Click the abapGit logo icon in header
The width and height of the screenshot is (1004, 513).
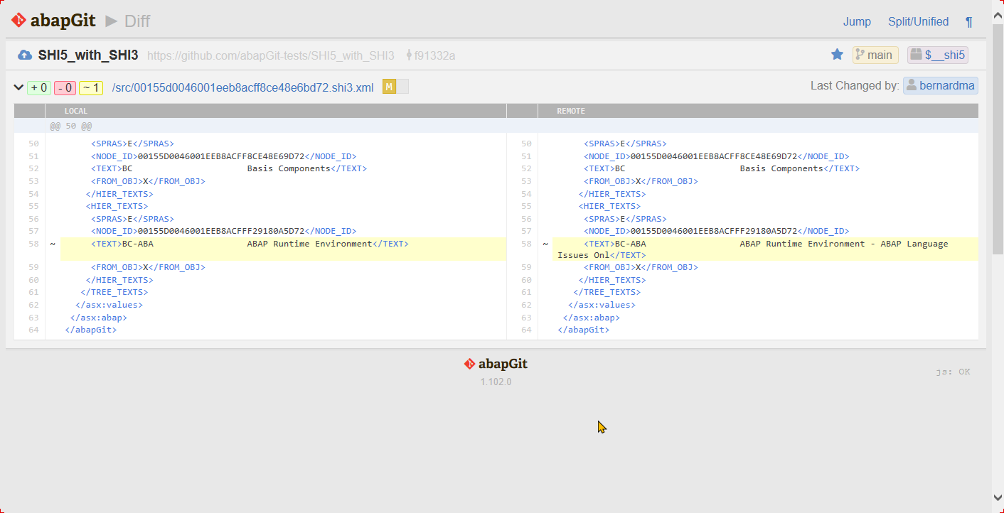pos(18,21)
